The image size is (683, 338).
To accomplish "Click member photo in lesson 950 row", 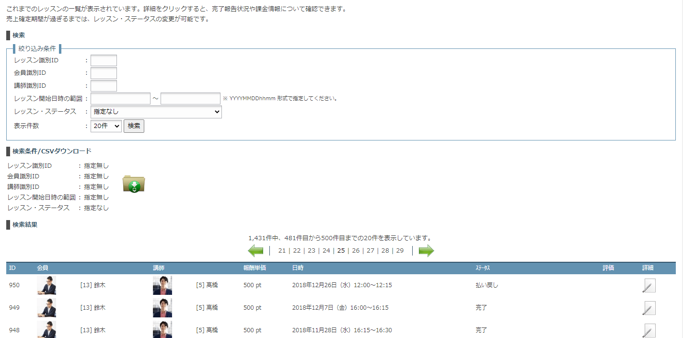I will pyautogui.click(x=46, y=285).
